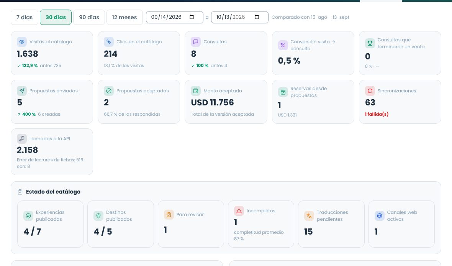Click the cursor icon for Clics en el catálogo
452x266 pixels.
(109, 42)
